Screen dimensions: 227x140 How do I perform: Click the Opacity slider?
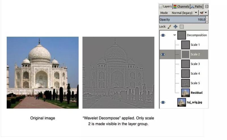click(x=182, y=20)
